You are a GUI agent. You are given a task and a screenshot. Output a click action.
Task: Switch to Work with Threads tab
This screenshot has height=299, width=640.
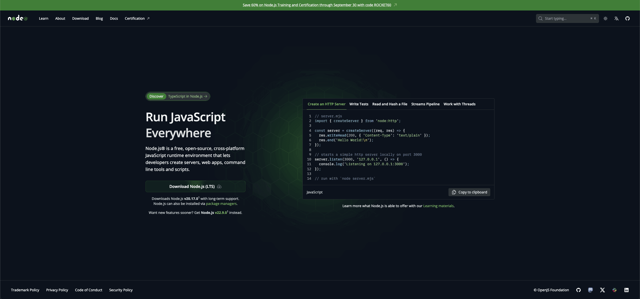(x=459, y=104)
